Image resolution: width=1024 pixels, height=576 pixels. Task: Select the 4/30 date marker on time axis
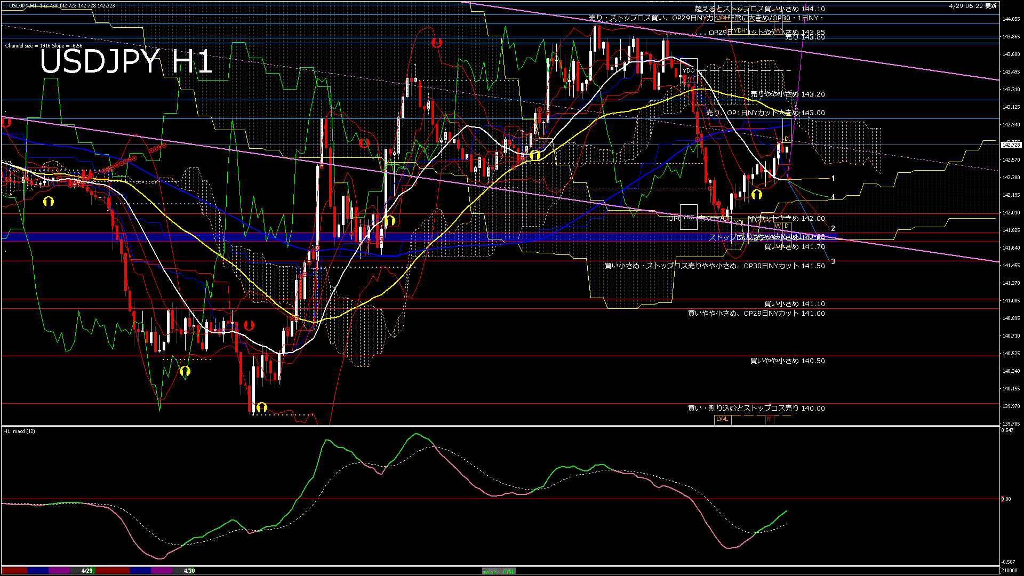click(x=189, y=571)
